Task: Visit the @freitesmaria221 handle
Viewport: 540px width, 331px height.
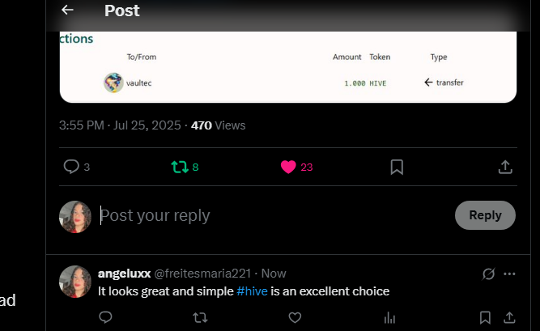Action: click(x=202, y=274)
